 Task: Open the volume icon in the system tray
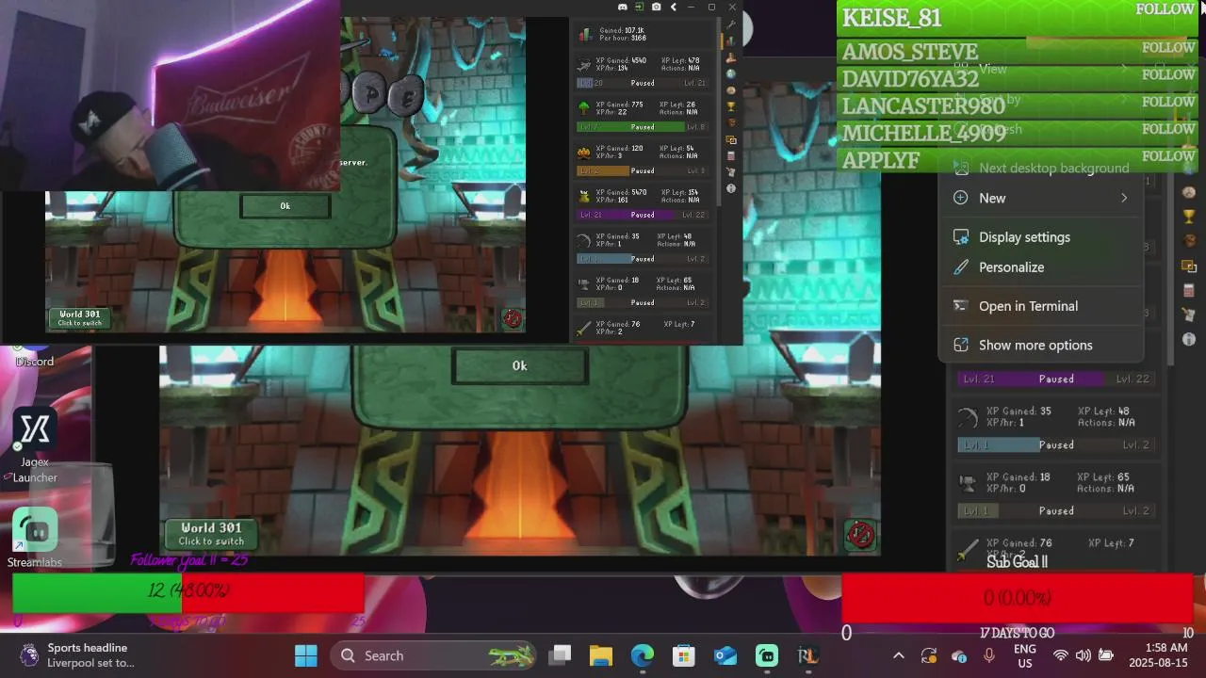[x=1084, y=655]
